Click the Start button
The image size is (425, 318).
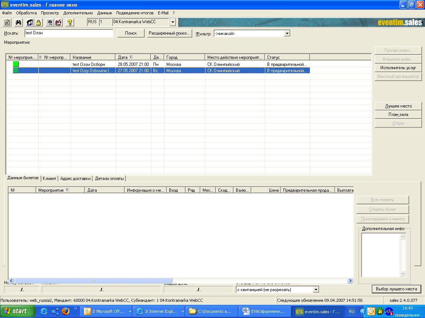click(x=18, y=311)
